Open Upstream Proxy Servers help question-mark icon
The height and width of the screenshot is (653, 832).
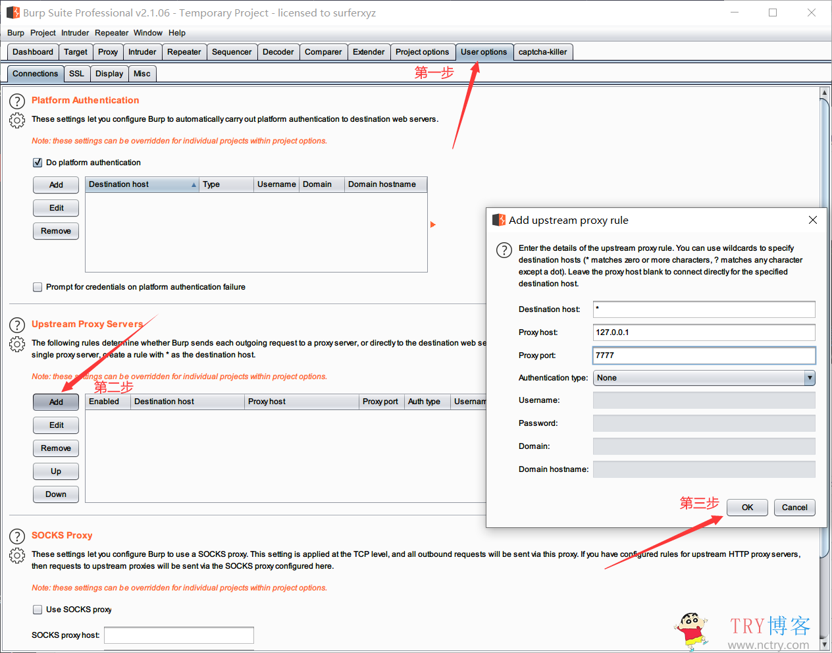click(17, 325)
